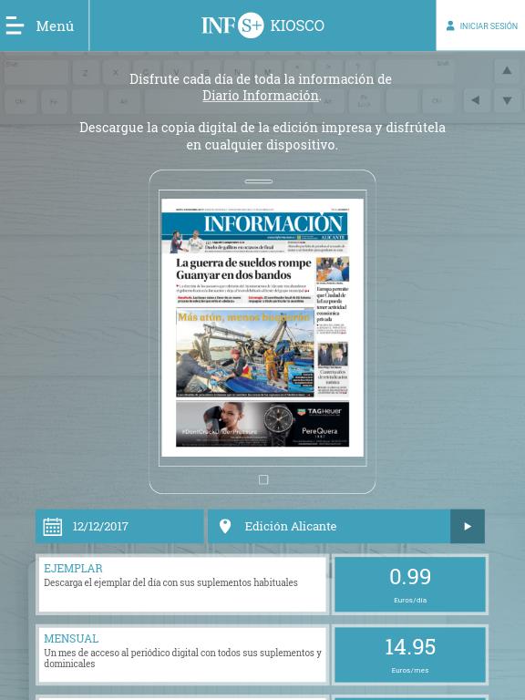
Task: Select the MENSUAL plan description
Action: 182,654
